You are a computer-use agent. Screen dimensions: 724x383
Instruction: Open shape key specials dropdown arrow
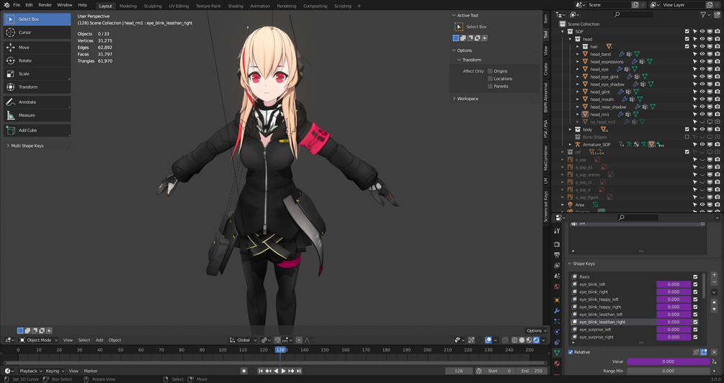pyautogui.click(x=715, y=292)
